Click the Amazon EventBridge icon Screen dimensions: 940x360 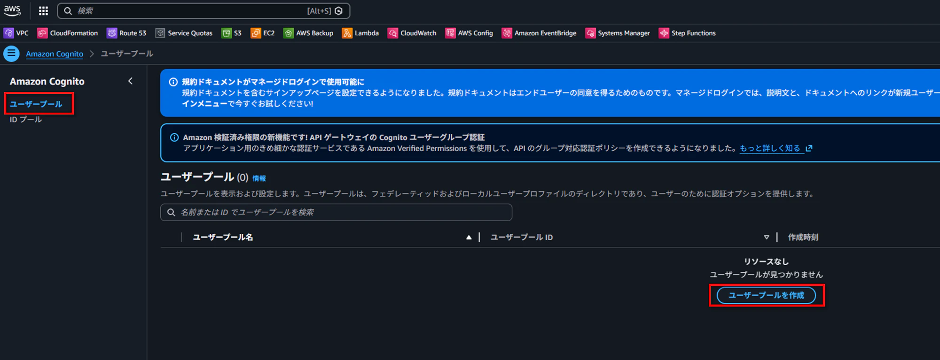pyautogui.click(x=507, y=33)
